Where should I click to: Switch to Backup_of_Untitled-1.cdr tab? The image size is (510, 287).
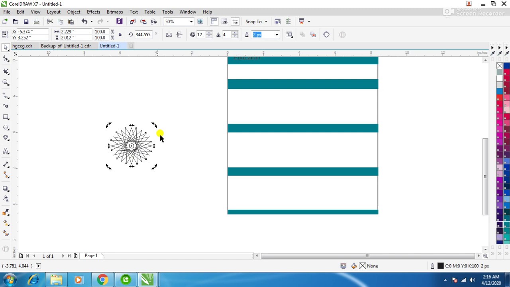66,46
